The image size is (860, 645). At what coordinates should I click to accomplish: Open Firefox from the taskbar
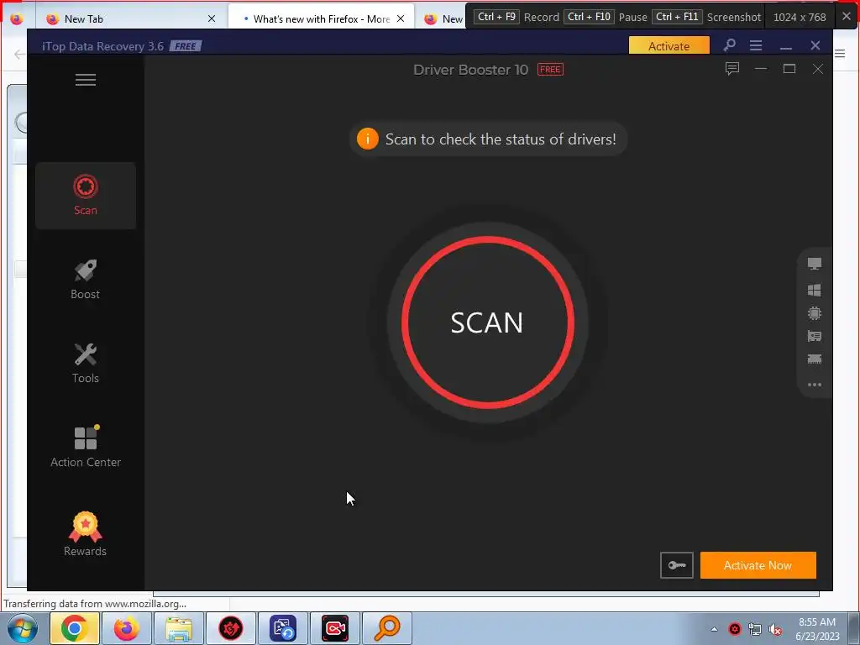point(127,628)
